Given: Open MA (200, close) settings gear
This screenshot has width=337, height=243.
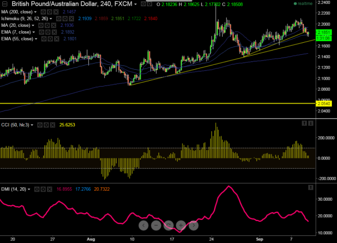Looking at the screenshot, I should (x=49, y=12).
